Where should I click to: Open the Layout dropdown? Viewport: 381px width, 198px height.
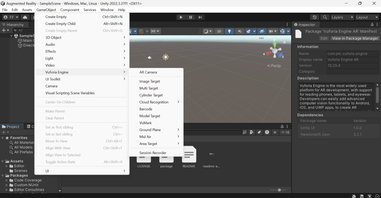tap(367, 17)
